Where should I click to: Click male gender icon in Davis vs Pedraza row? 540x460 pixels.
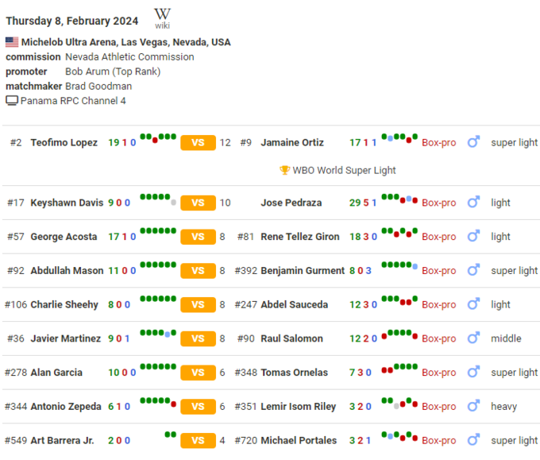coord(473,203)
